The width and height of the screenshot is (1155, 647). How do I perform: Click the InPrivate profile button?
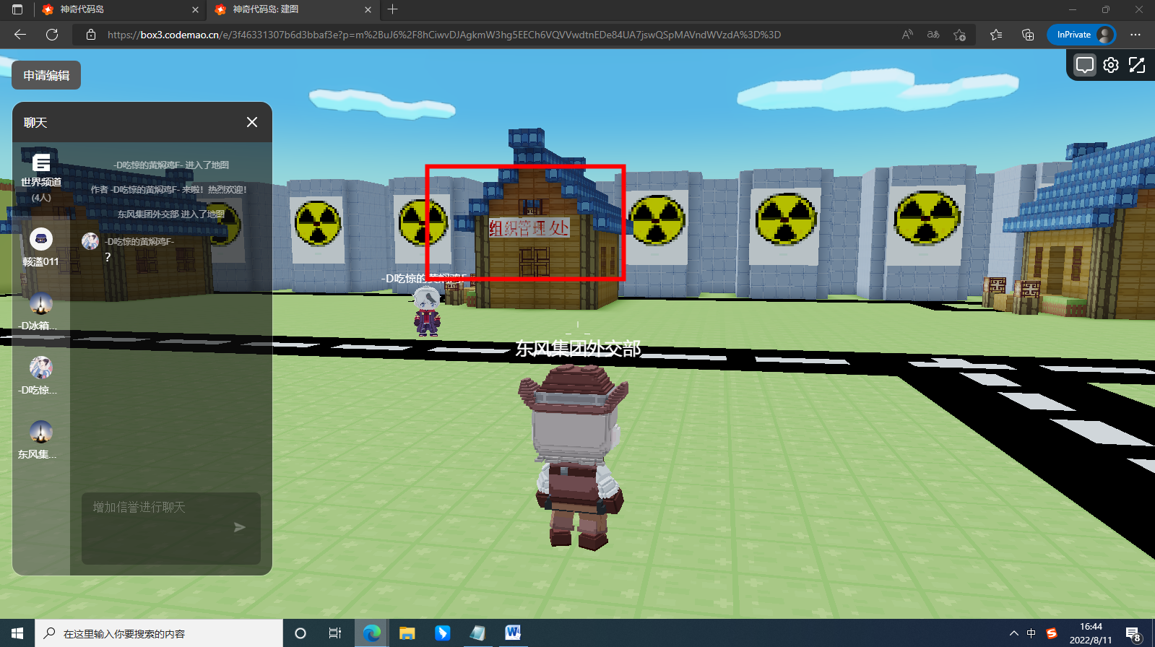pos(1081,35)
